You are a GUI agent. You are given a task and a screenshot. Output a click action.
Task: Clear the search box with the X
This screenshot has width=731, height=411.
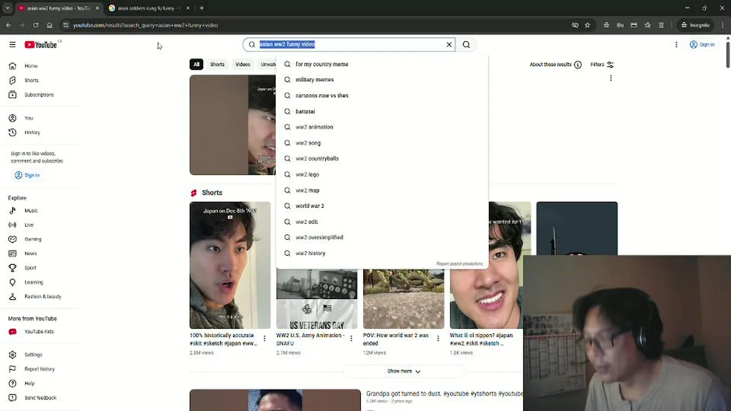tap(449, 45)
